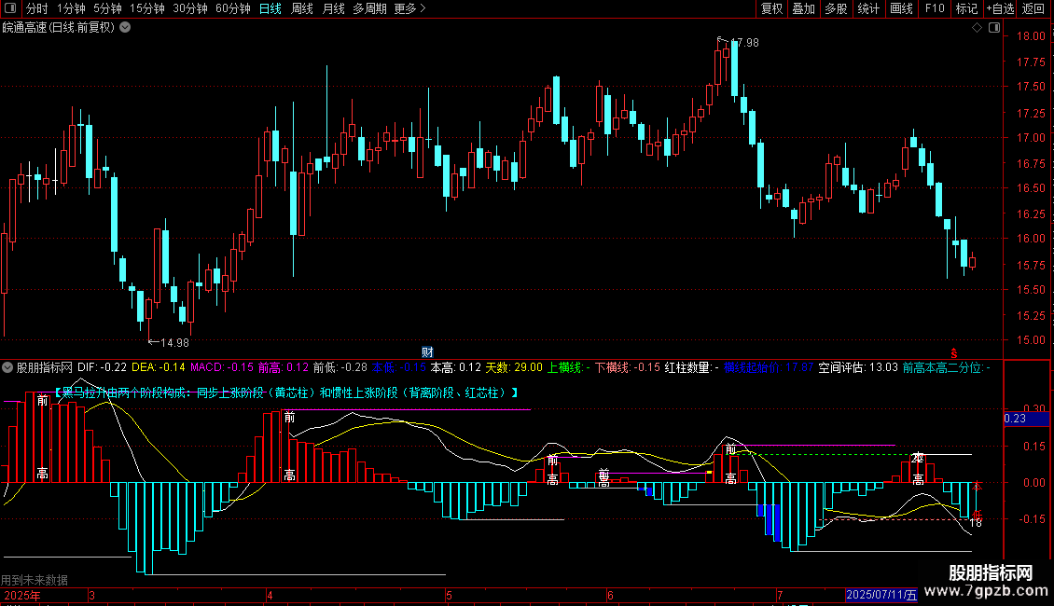
Task: Click the 返回 back button
Action: pyautogui.click(x=1033, y=8)
